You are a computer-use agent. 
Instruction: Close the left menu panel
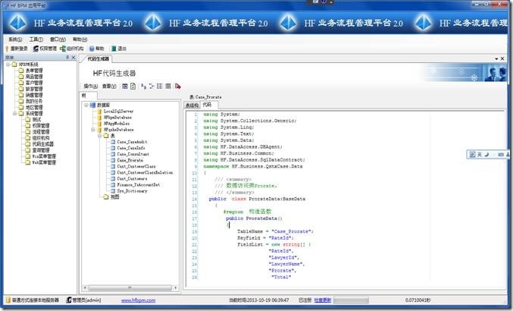click(74, 58)
